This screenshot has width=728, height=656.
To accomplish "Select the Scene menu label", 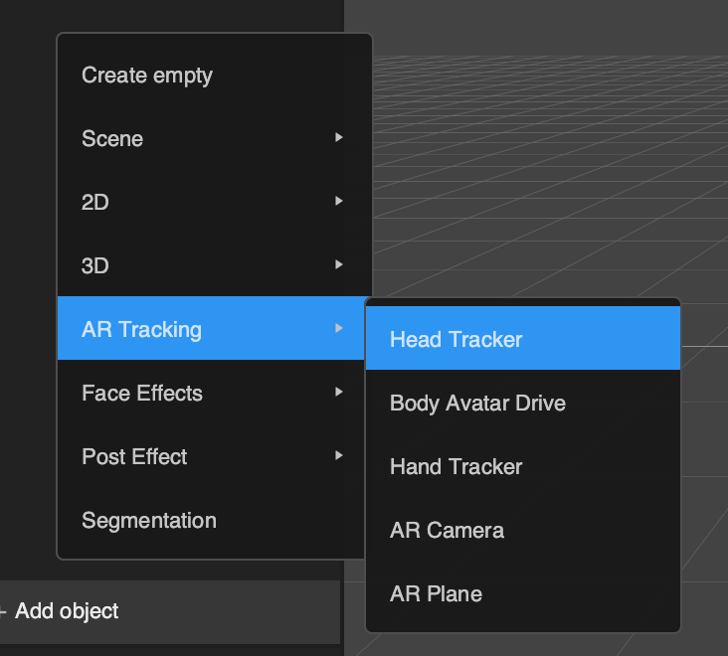I will coord(112,139).
